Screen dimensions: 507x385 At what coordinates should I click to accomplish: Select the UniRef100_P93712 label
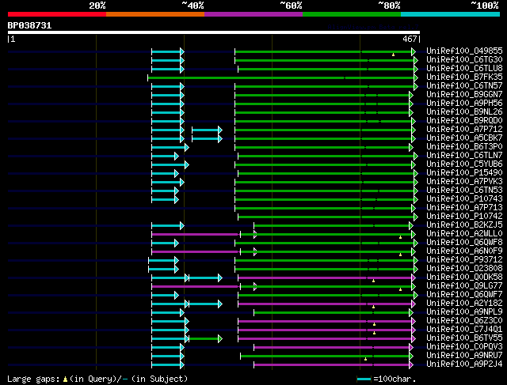point(464,260)
